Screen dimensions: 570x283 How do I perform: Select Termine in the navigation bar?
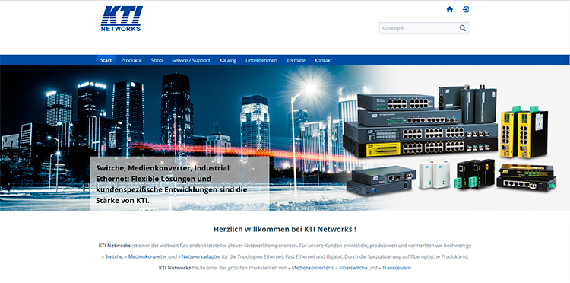click(x=296, y=60)
